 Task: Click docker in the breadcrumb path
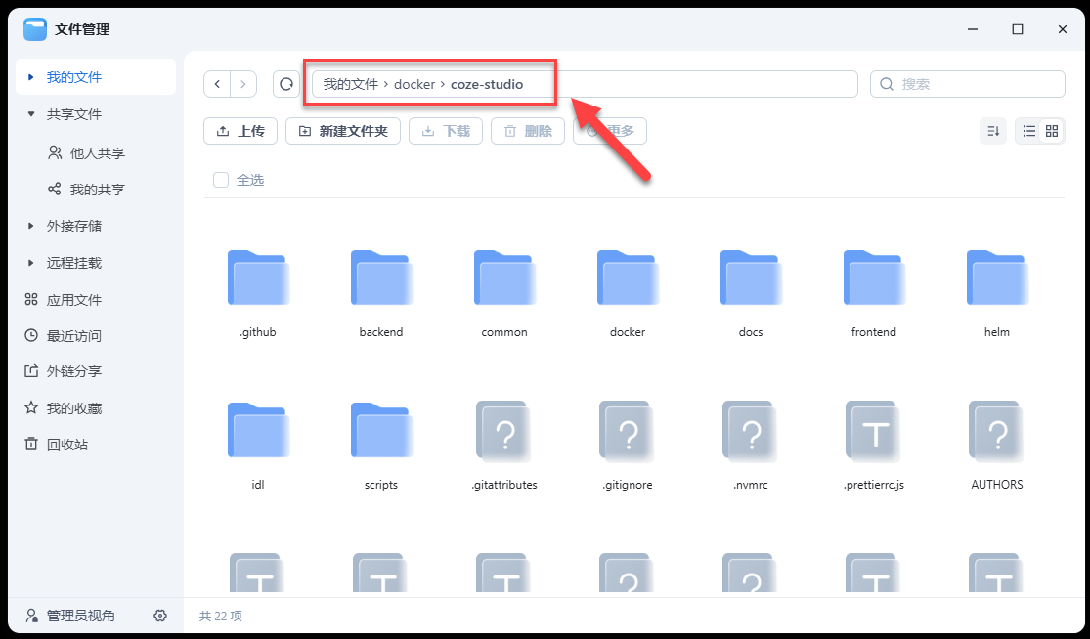(415, 84)
